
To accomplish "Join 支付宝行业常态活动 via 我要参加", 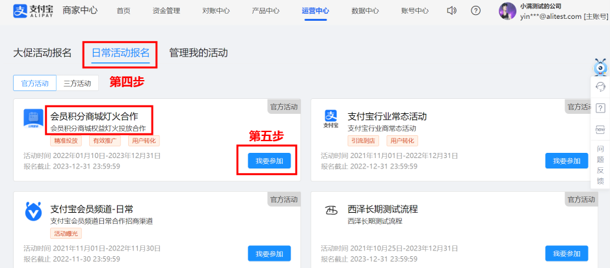I will (567, 161).
